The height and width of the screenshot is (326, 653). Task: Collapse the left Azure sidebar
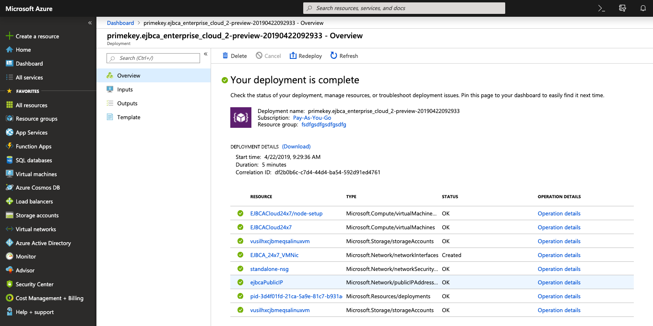[90, 23]
